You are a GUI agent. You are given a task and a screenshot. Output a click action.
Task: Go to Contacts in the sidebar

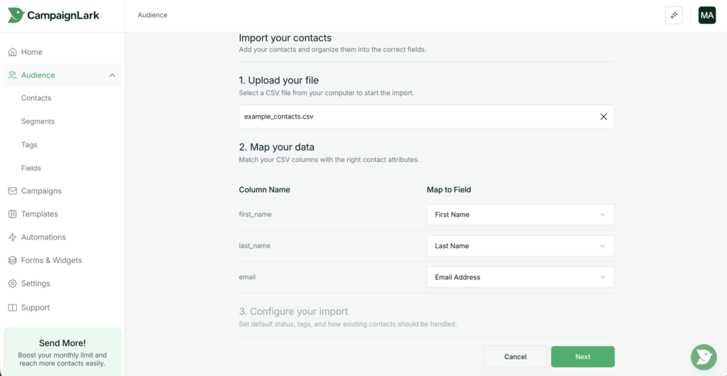(x=36, y=98)
